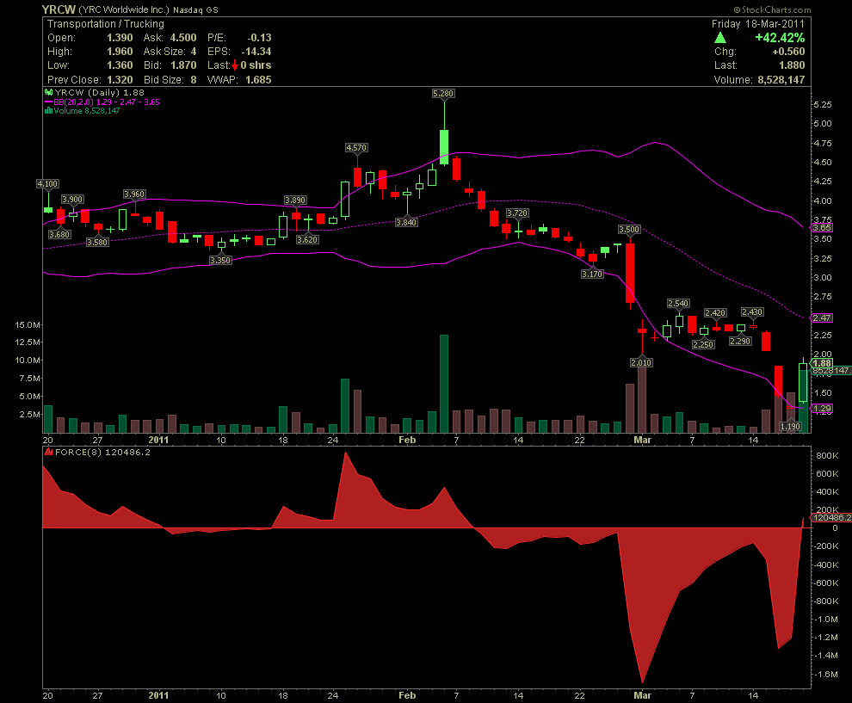Select the Bid value 1.870
The image size is (852, 703).
(x=183, y=65)
